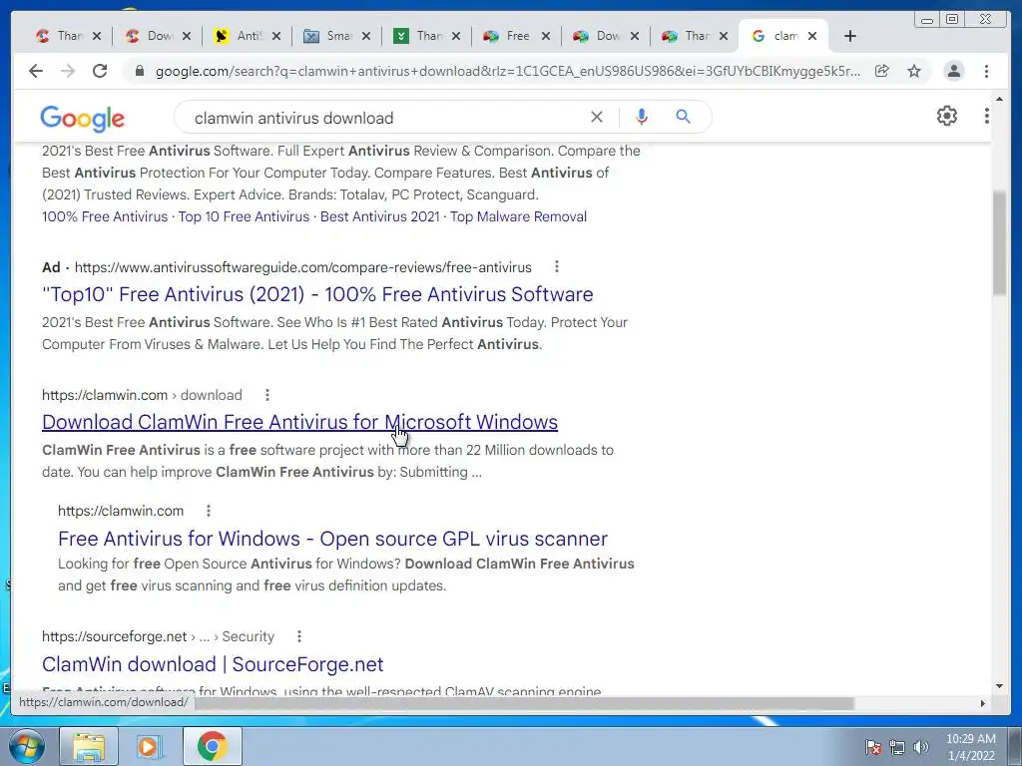Open the Chrome three-dot menu
Screen dimensions: 1022x766
[986, 71]
